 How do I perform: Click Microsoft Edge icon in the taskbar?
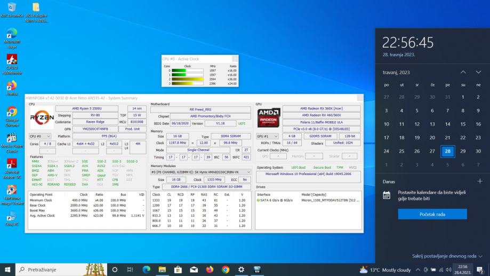point(146,270)
